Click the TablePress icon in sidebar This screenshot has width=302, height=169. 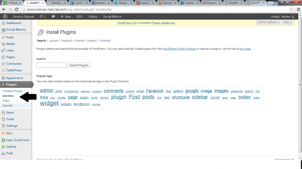[3, 70]
